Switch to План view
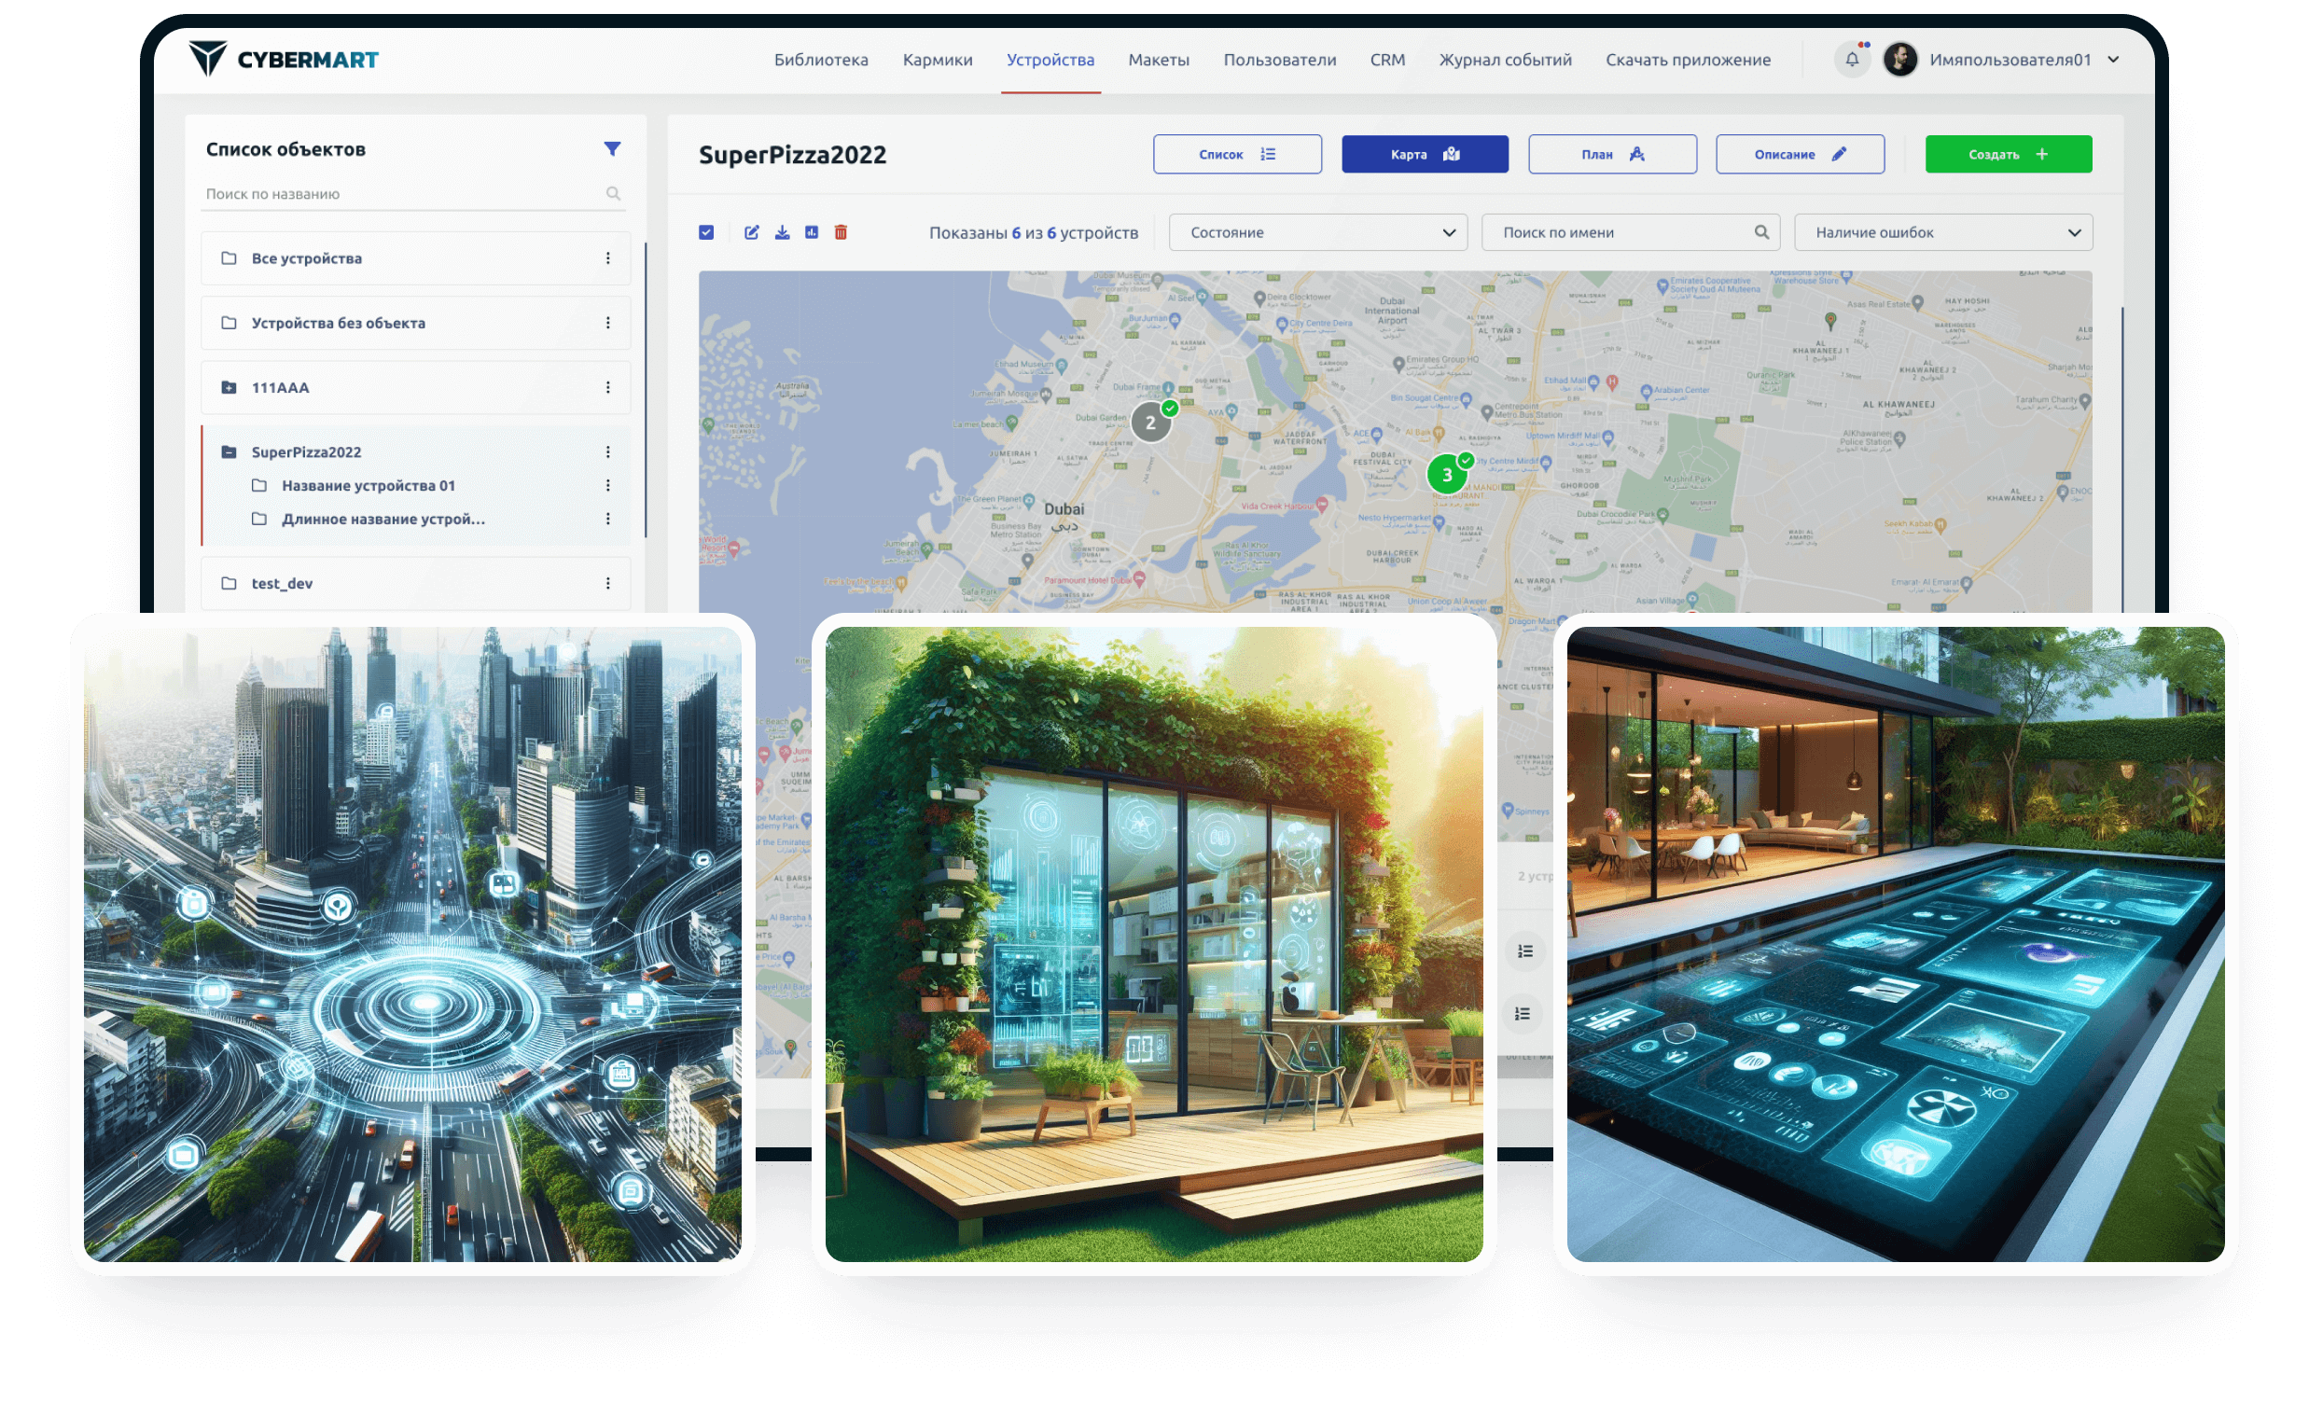This screenshot has width=2309, height=1402. 1612,154
